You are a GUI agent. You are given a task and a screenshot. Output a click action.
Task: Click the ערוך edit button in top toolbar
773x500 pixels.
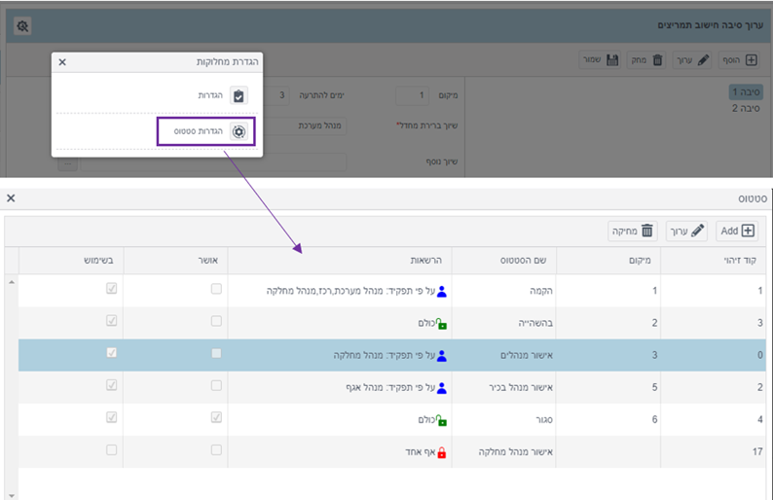coord(692,60)
